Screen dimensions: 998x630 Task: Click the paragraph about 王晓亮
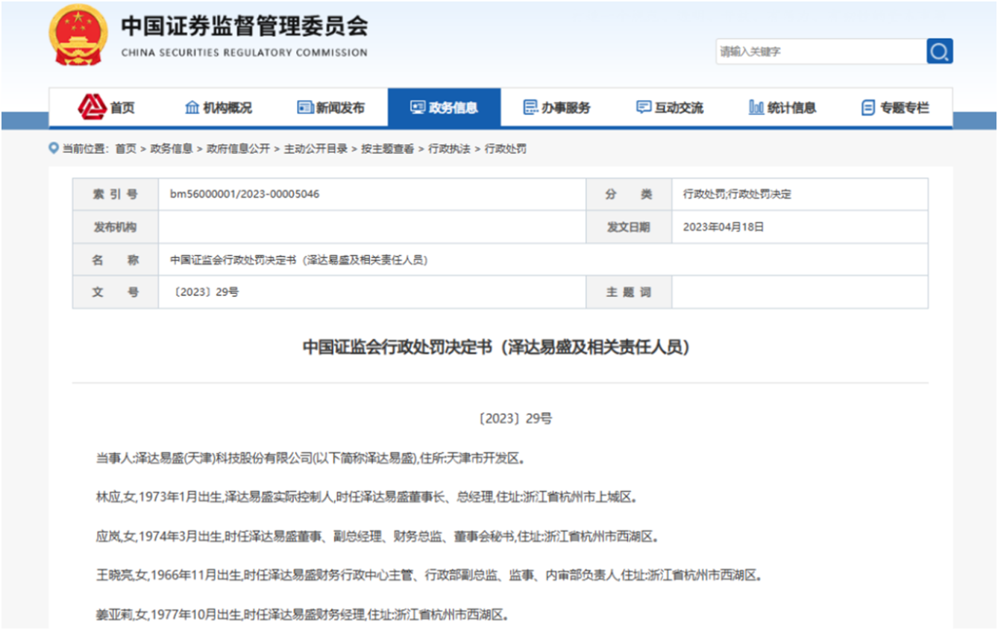point(428,576)
